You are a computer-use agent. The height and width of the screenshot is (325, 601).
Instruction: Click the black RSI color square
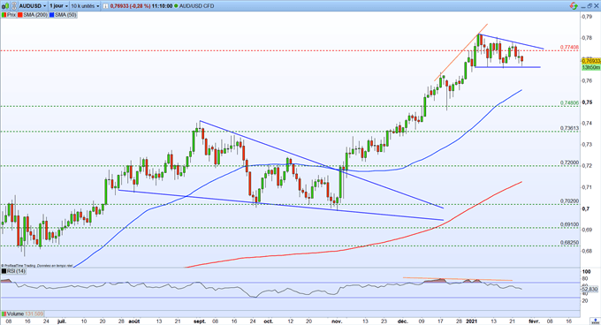click(x=4, y=271)
